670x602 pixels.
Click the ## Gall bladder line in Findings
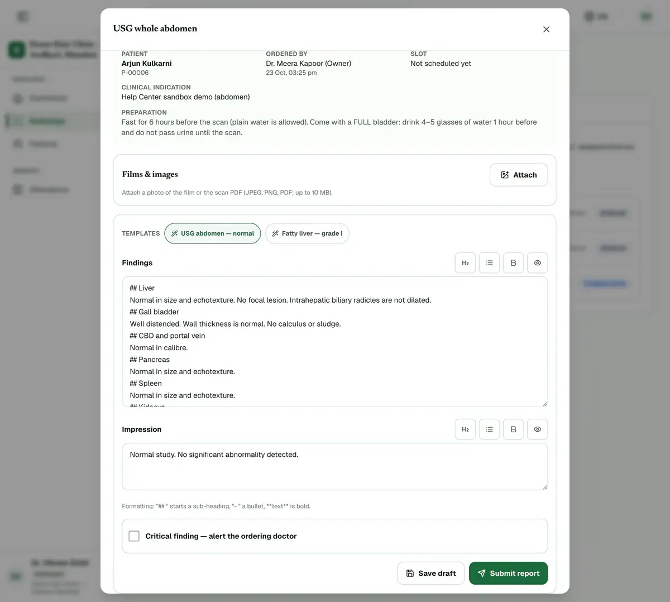155,312
